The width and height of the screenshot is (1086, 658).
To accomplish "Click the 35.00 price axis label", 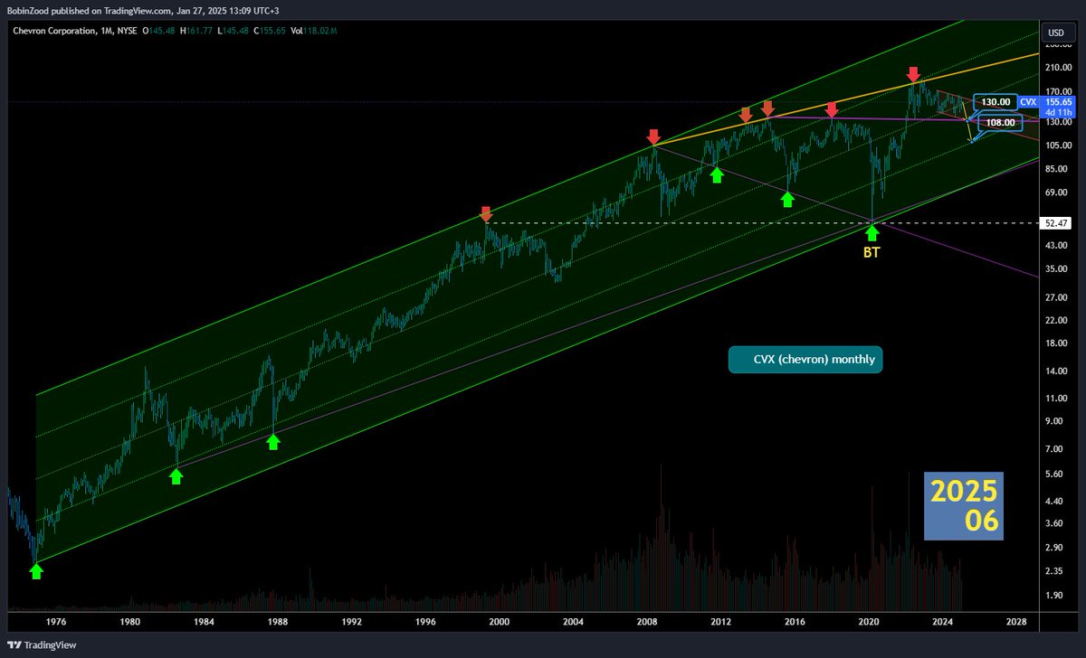I will (x=1056, y=268).
